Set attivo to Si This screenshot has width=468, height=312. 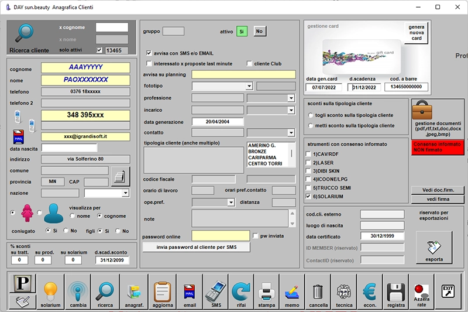click(x=242, y=31)
